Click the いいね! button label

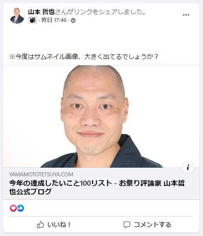tap(59, 225)
